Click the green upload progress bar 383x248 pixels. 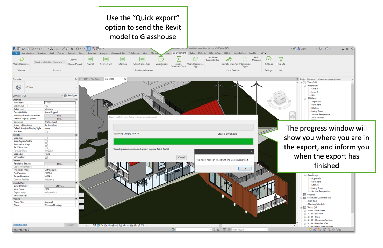coord(183,141)
